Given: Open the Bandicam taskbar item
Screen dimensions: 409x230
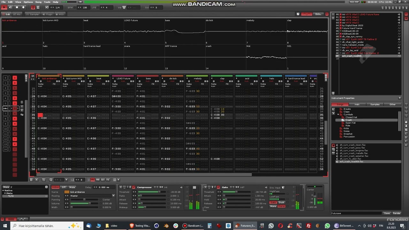Looking at the screenshot, I should point(193,226).
